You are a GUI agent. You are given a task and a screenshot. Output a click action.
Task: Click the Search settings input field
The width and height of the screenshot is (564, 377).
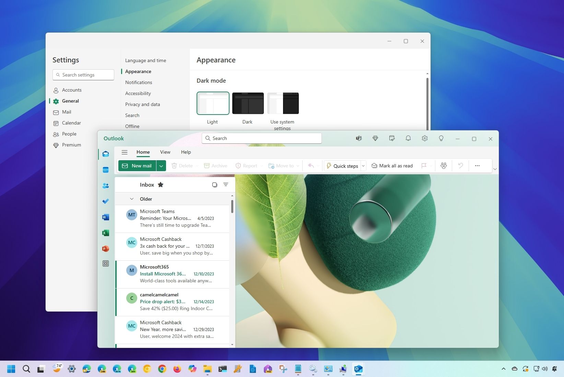83,74
